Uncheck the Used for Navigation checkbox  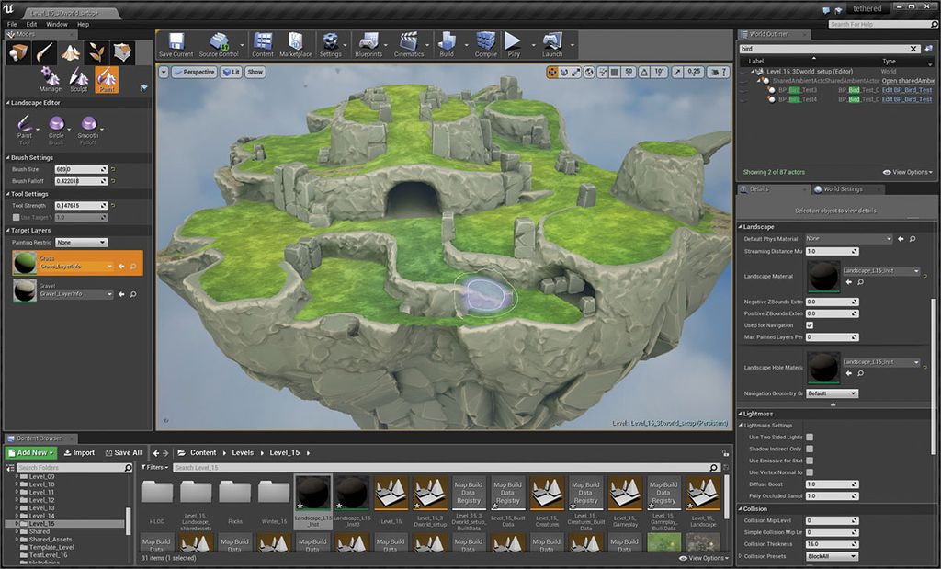[x=810, y=325]
